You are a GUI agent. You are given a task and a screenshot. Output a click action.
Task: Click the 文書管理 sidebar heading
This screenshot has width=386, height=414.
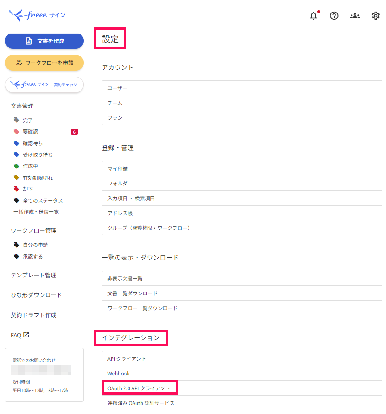tap(22, 106)
